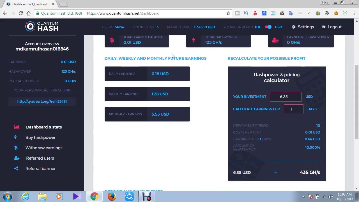Click the Market Price 6345.10 USD value

point(204,27)
